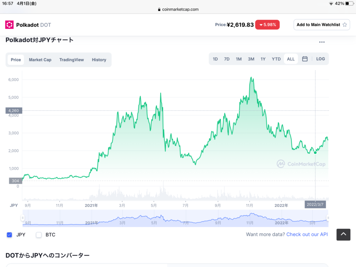Select the ALL time range
The width and height of the screenshot is (356, 267).
tap(291, 59)
